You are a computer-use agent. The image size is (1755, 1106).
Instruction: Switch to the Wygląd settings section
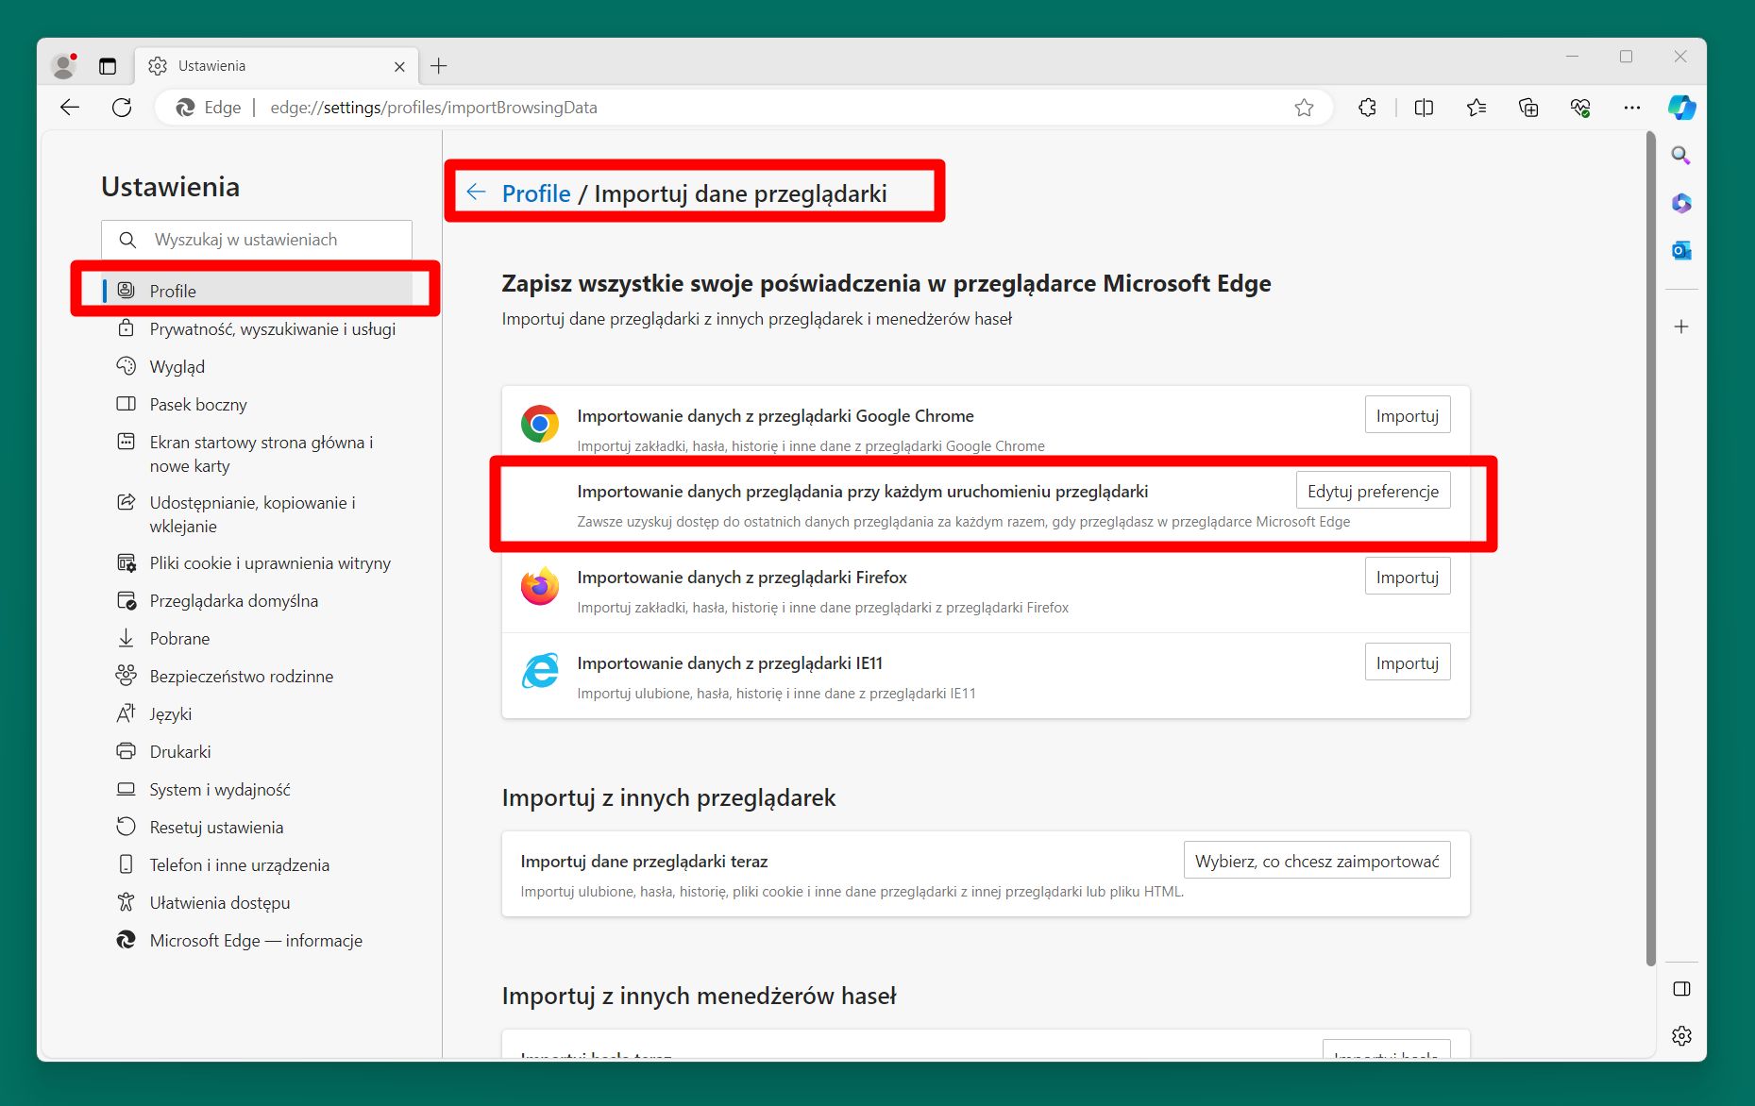[177, 366]
